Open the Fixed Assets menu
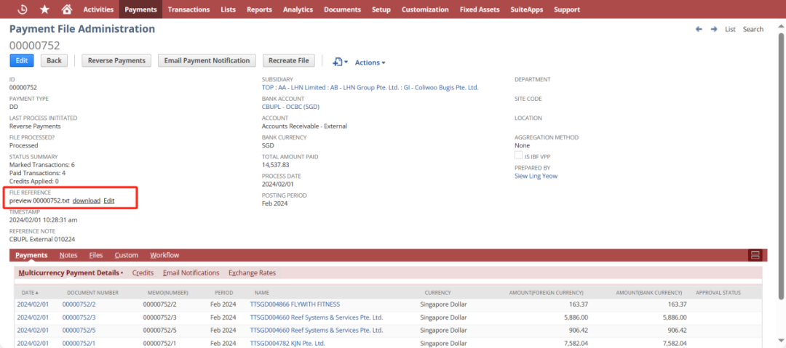Image resolution: width=786 pixels, height=348 pixels. coord(480,9)
